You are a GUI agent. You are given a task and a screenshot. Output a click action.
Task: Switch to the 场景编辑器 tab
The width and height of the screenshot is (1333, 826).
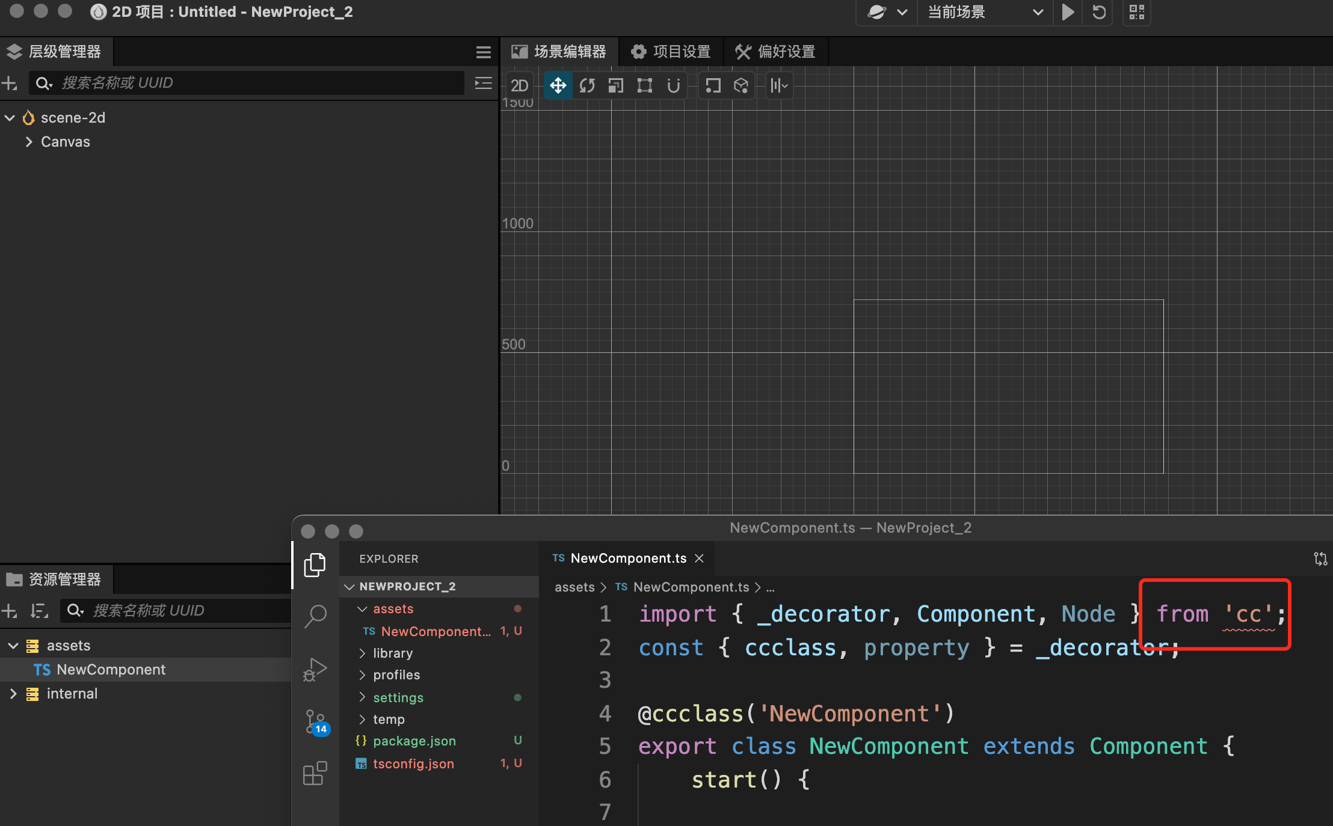(559, 52)
